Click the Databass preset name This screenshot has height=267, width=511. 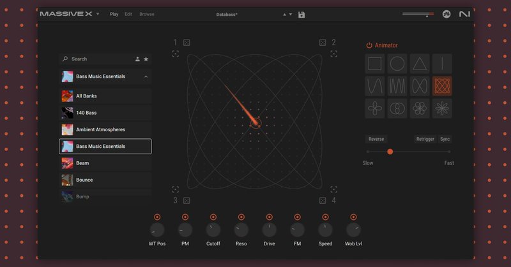pos(227,14)
